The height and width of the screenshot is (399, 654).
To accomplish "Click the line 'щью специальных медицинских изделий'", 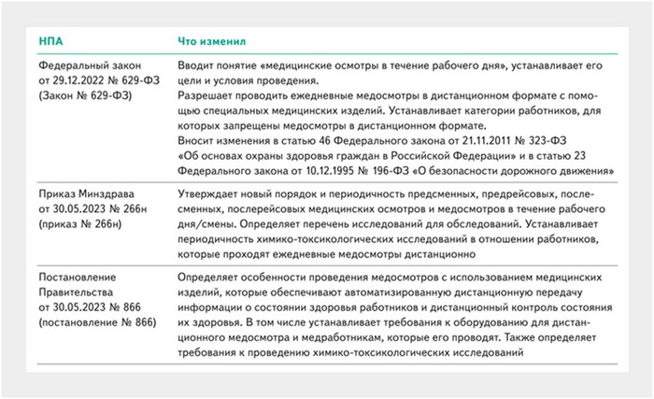I will pos(390,110).
